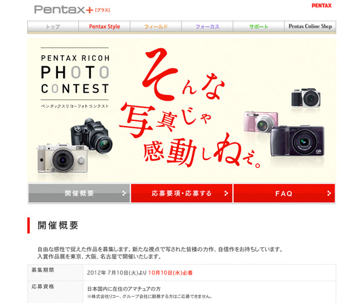Open the red FAQ button

click(284, 193)
